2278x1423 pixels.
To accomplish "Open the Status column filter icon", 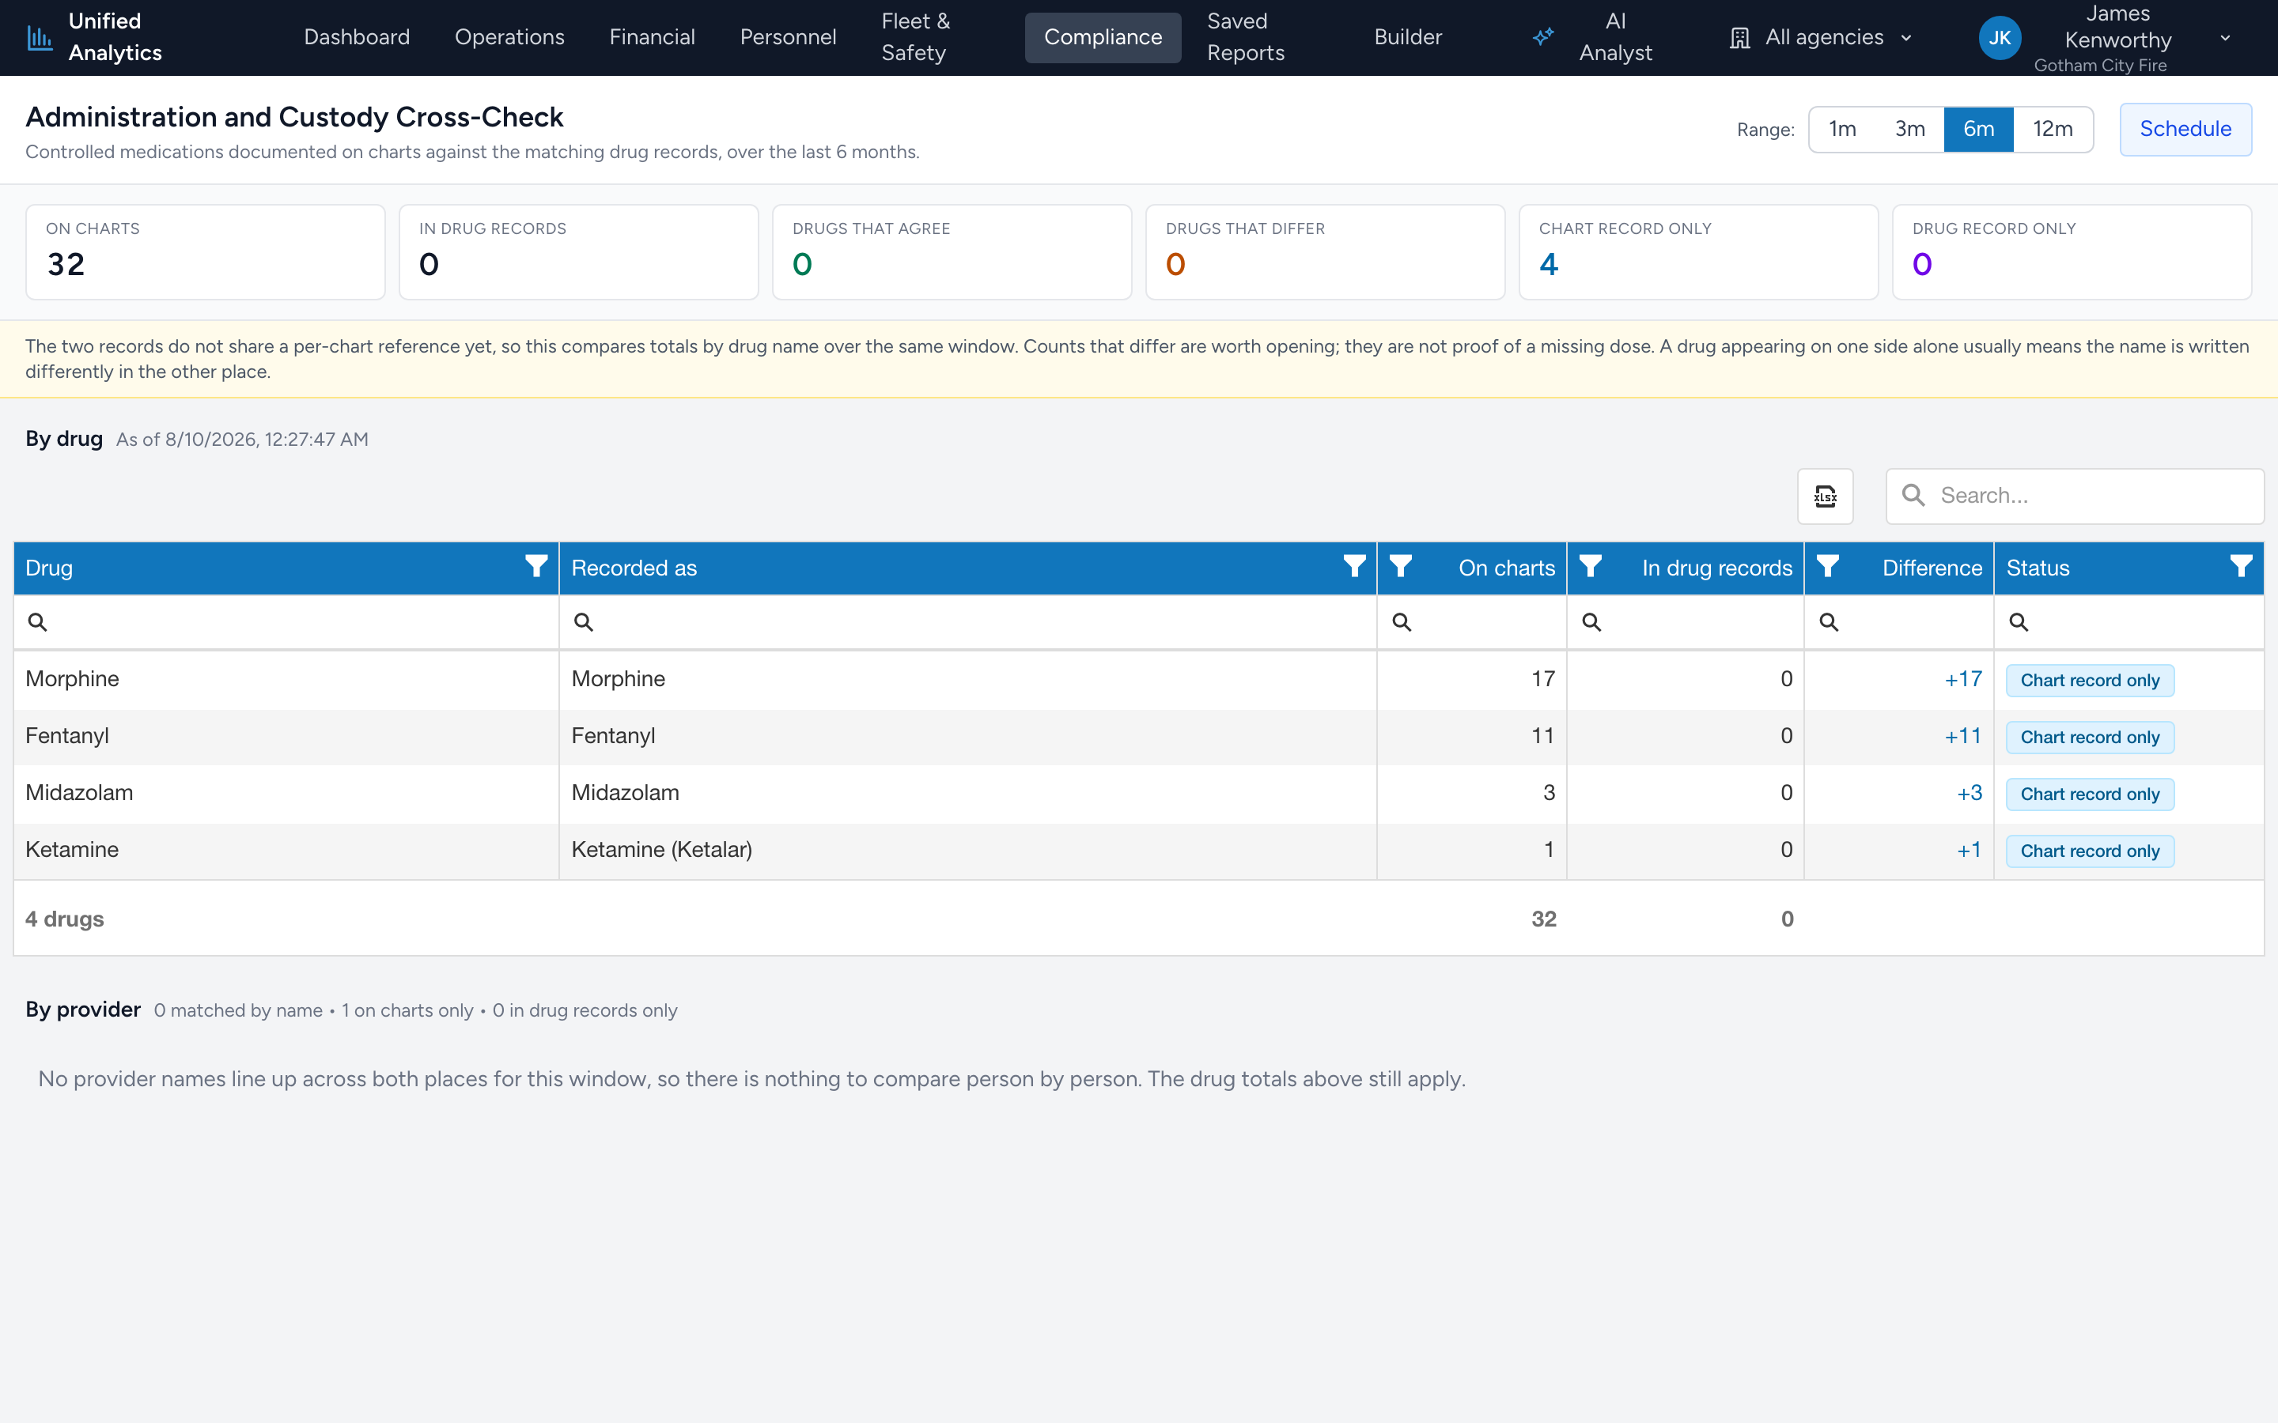I will coord(2242,567).
